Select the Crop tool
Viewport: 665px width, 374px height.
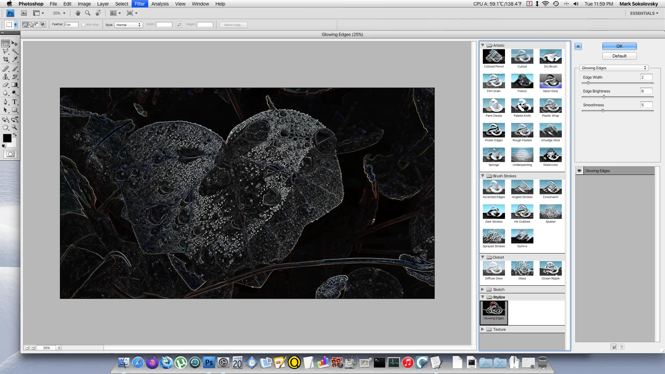click(x=6, y=59)
